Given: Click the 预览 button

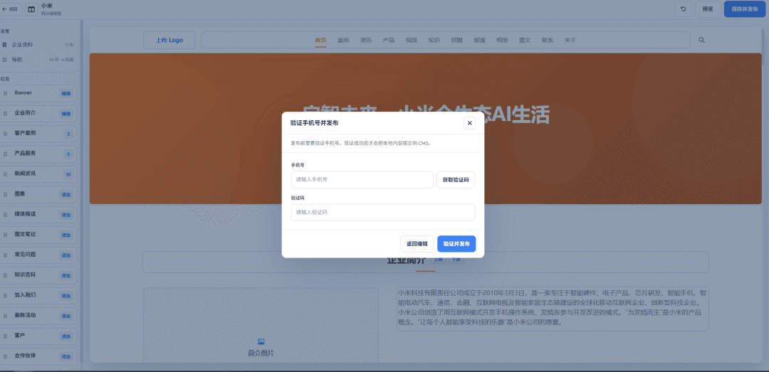Looking at the screenshot, I should pos(708,9).
